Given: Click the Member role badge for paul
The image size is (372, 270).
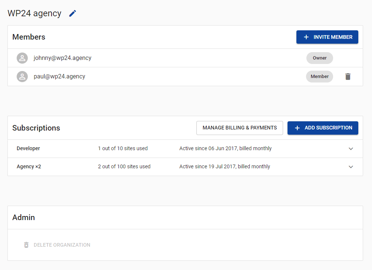Looking at the screenshot, I should click(319, 77).
